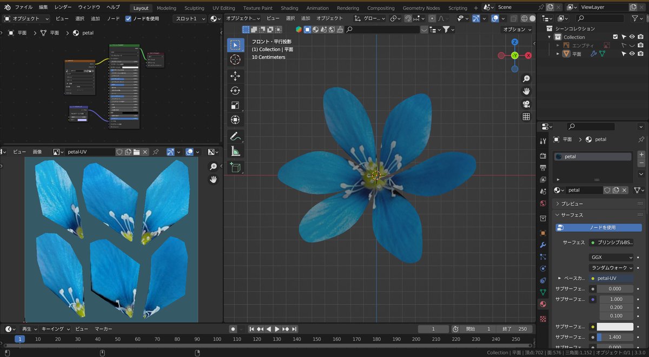Select the Annotate pencil tool
This screenshot has width=649, height=357.
(x=235, y=136)
